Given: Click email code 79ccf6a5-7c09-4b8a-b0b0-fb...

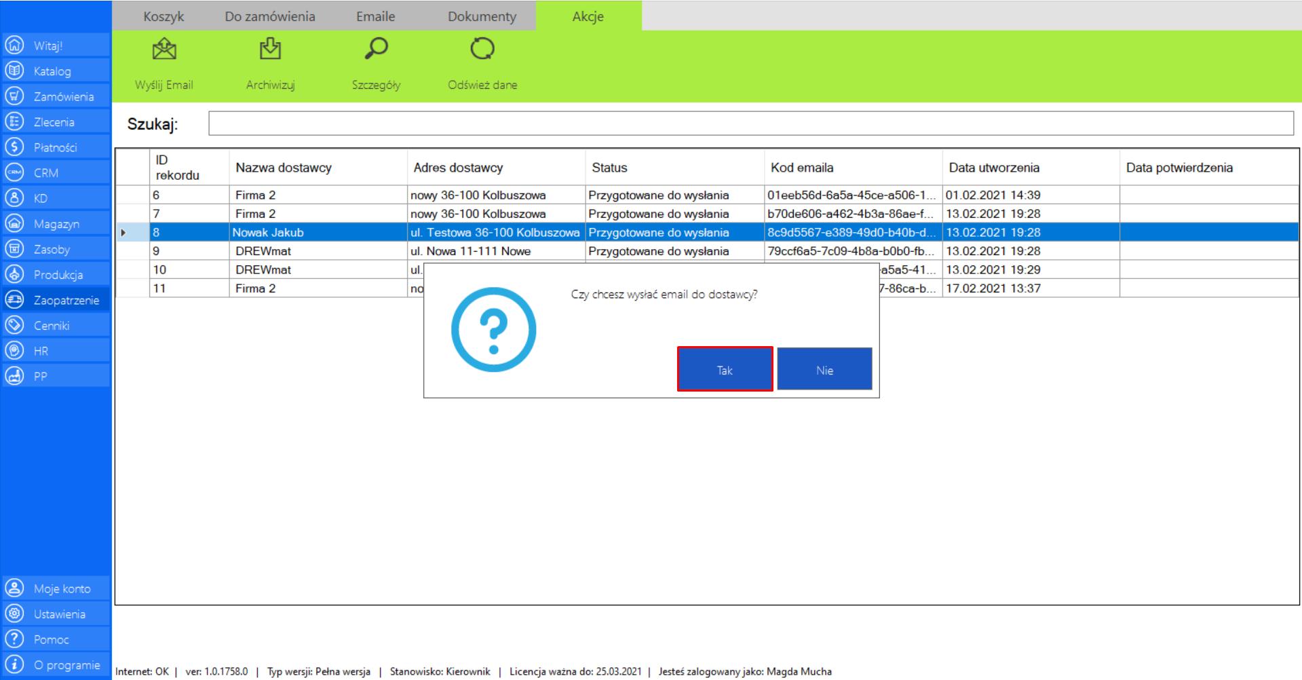Looking at the screenshot, I should click(853, 251).
